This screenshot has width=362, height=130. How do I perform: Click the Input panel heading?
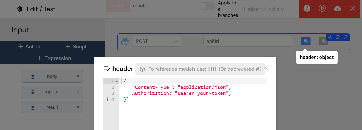pos(20,30)
